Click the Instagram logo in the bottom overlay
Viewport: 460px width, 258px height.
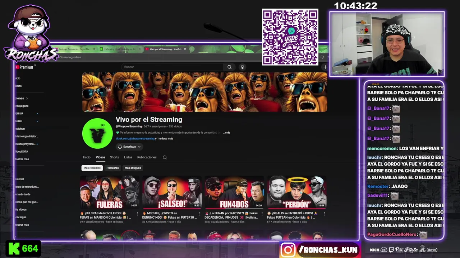288,250
